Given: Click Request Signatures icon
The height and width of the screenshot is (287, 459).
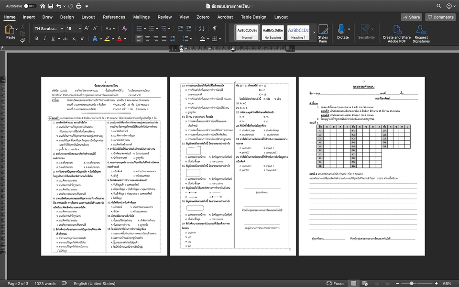Looking at the screenshot, I should [x=421, y=33].
